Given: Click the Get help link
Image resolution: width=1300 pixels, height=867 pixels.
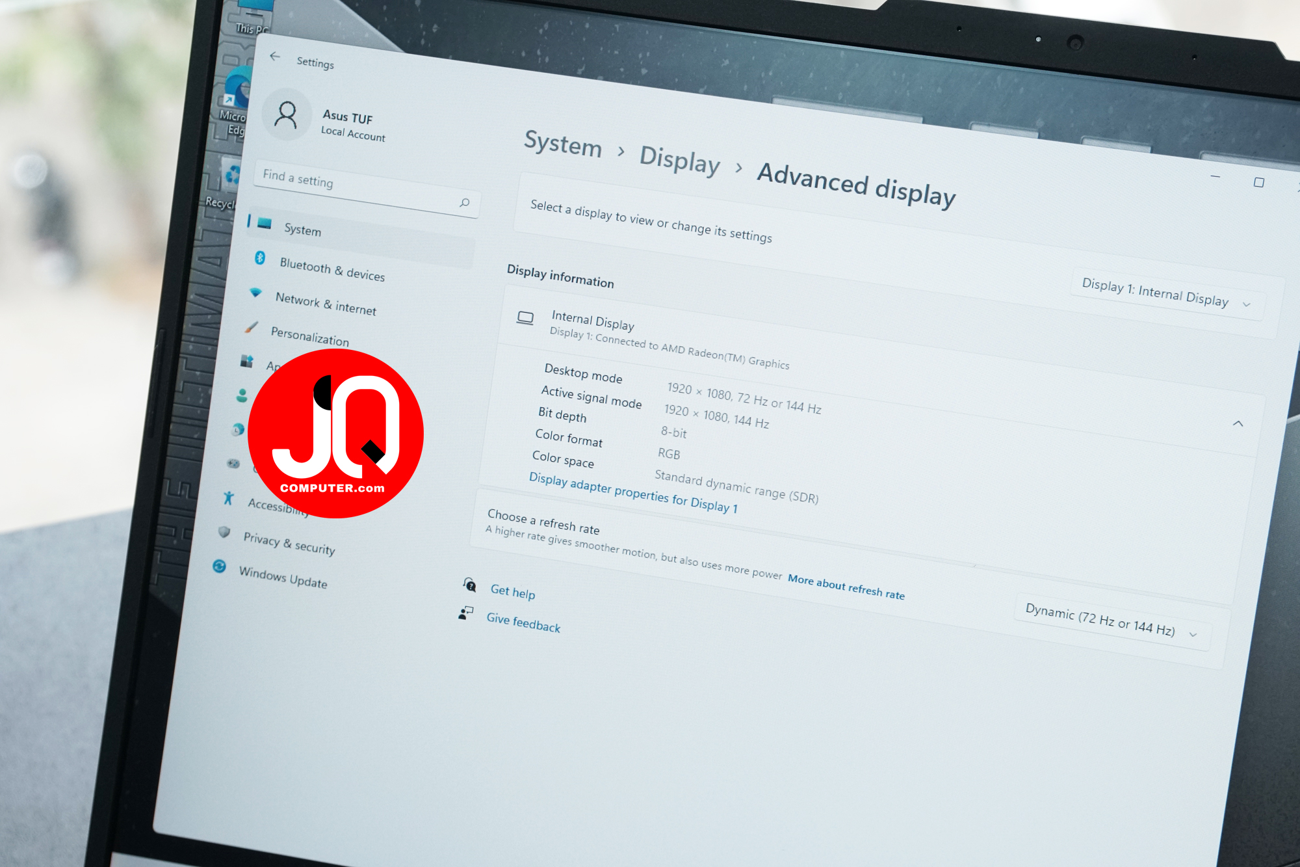Looking at the screenshot, I should click(x=513, y=591).
